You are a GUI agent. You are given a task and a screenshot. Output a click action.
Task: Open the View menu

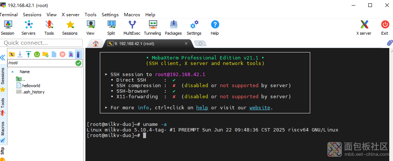pos(52,14)
